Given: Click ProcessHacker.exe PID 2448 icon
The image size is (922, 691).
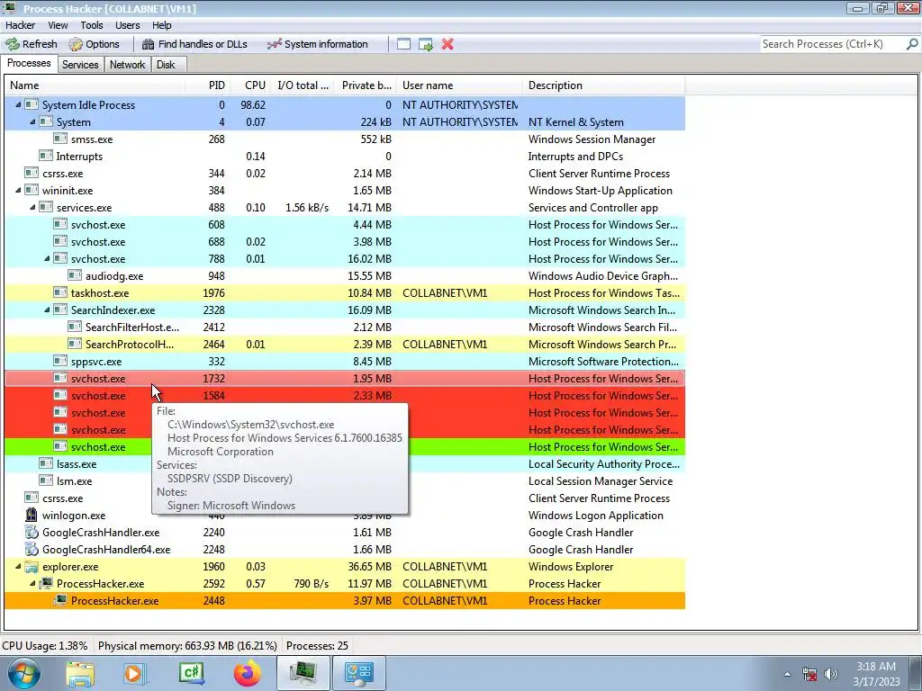Looking at the screenshot, I should (x=60, y=600).
